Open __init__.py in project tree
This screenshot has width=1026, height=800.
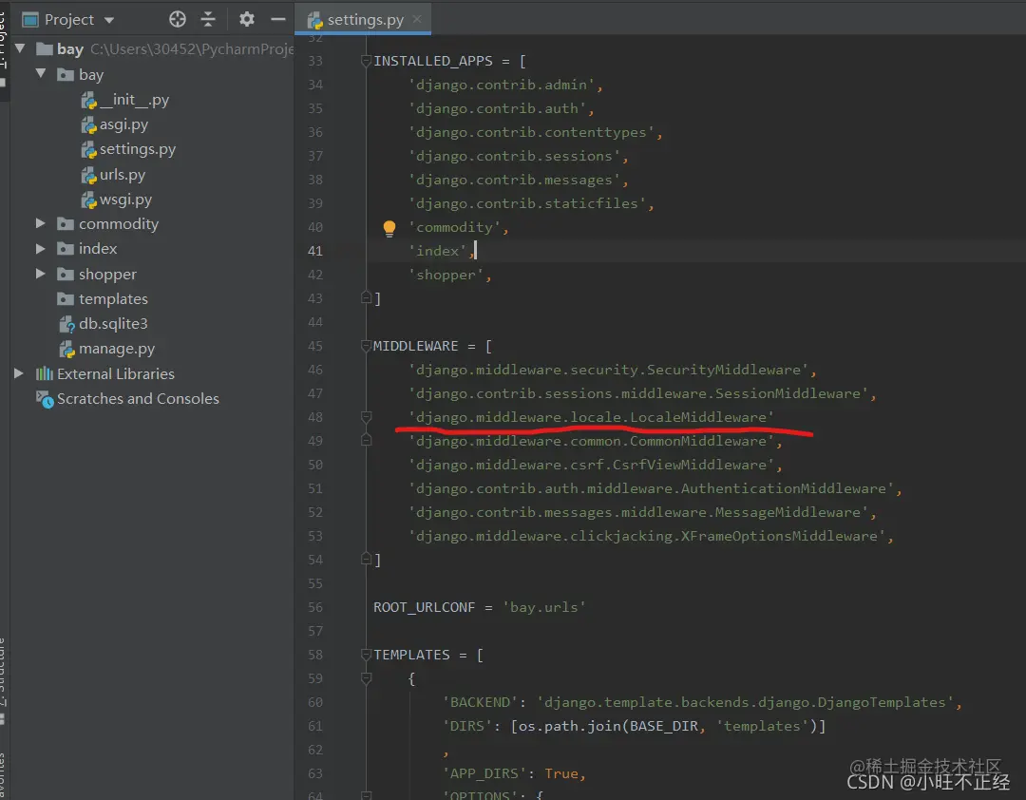[134, 100]
